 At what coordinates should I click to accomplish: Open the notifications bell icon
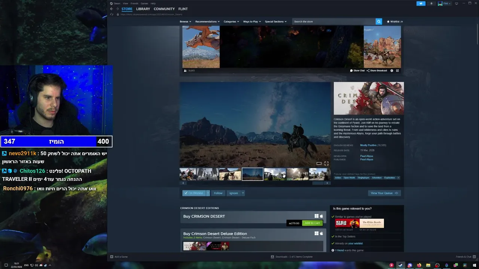(x=431, y=3)
